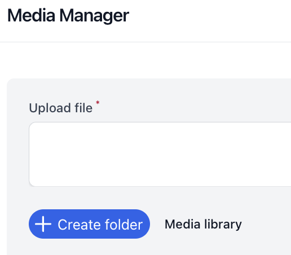Image resolution: width=291 pixels, height=255 pixels.
Task: Select the word Media in Media library
Action: 182,224
